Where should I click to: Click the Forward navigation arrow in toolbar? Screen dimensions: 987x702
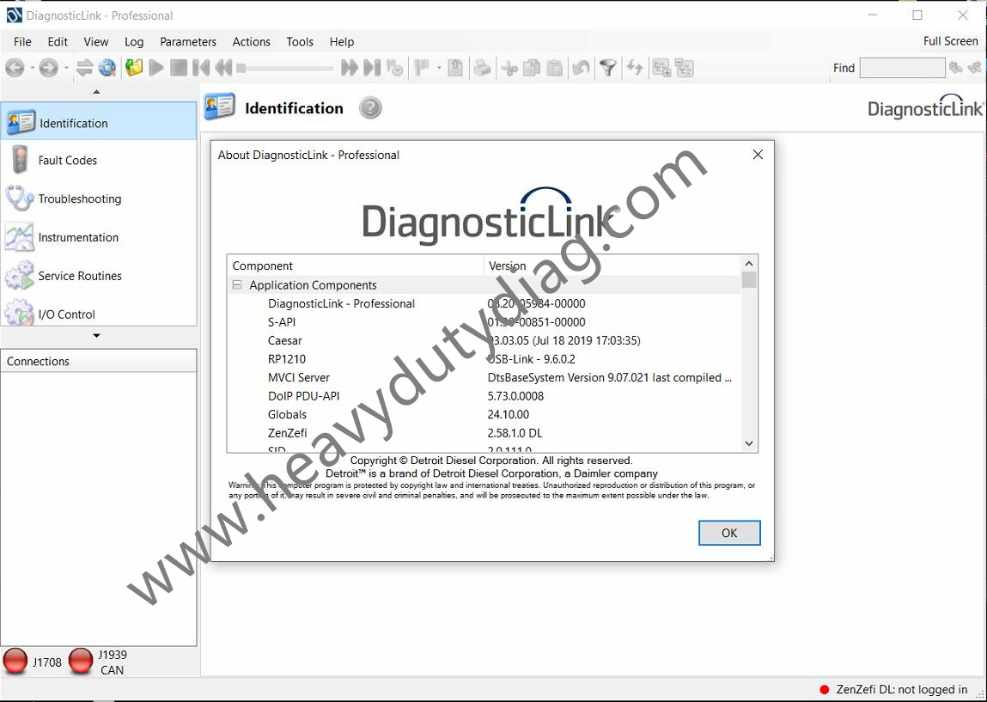[48, 68]
